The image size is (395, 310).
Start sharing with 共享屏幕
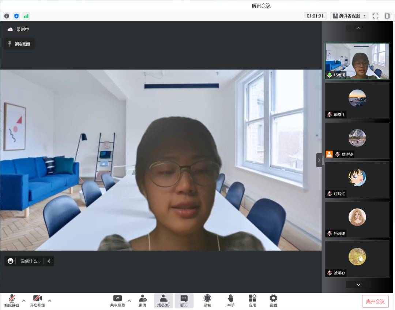(117, 301)
